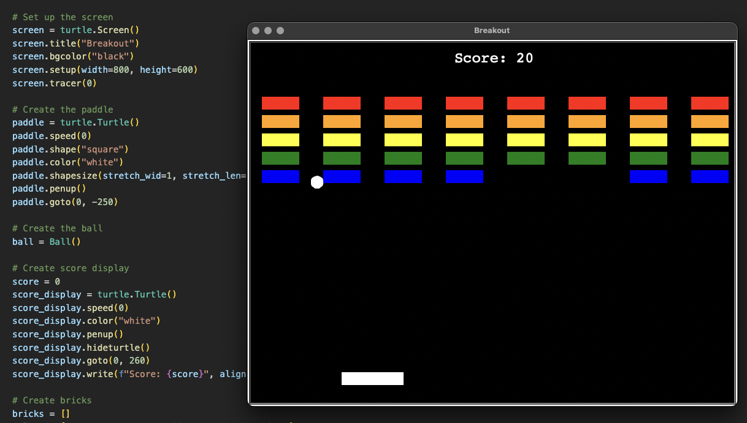This screenshot has width=747, height=423.
Task: Click the paddle.shapesize(stretch_wid=1 line
Action: tap(129, 176)
